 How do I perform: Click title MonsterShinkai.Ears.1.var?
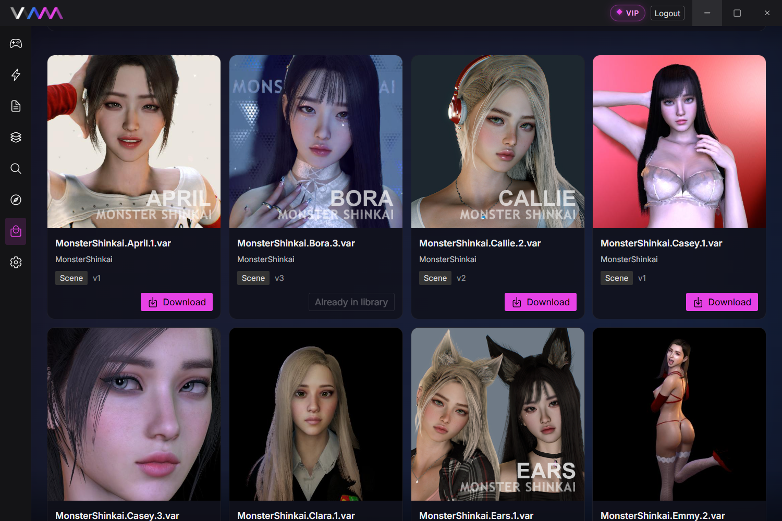click(x=476, y=516)
